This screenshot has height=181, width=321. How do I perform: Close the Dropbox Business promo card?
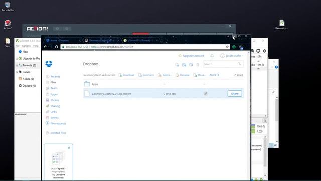(69, 148)
